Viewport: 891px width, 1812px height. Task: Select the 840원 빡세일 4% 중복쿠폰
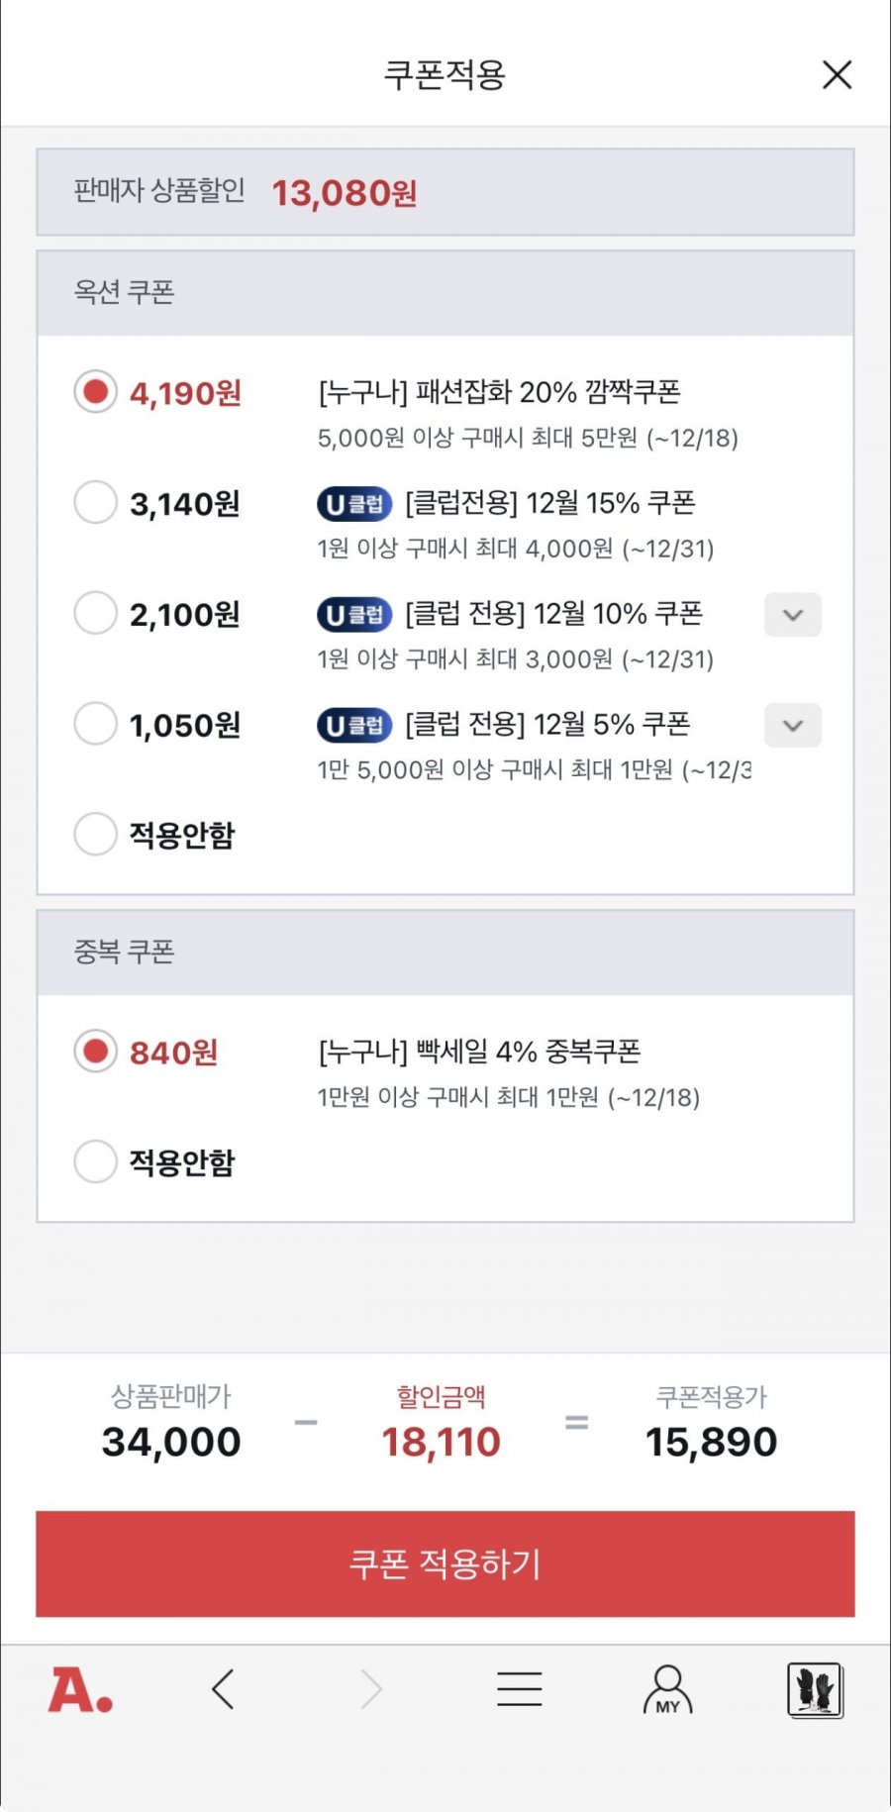[96, 1052]
